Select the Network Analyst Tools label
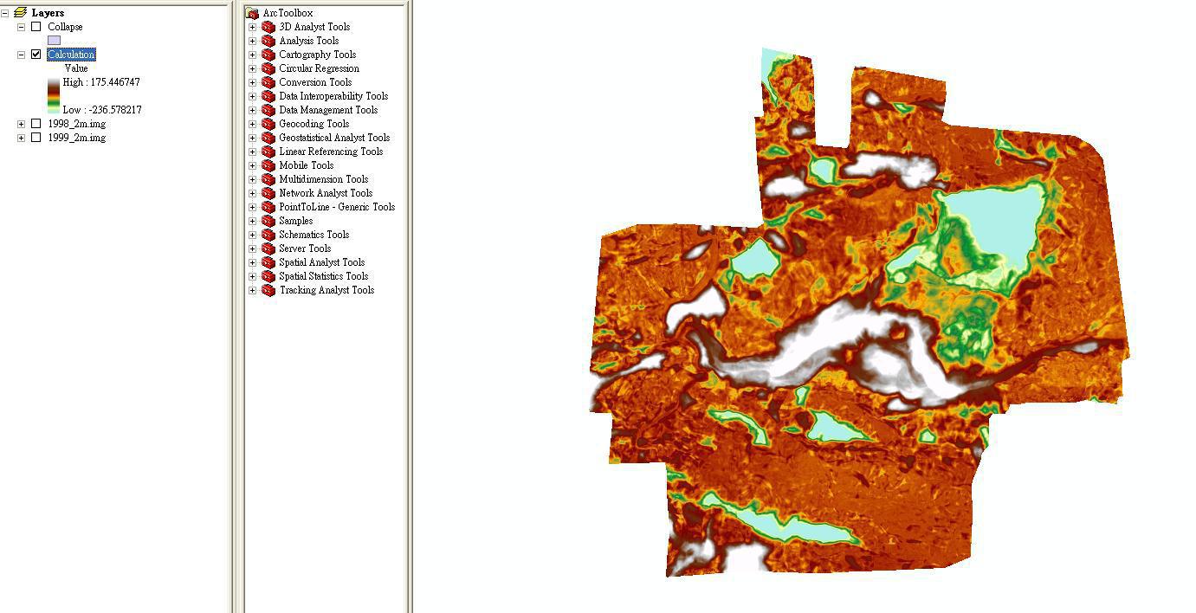The width and height of the screenshot is (1196, 613). (x=326, y=193)
